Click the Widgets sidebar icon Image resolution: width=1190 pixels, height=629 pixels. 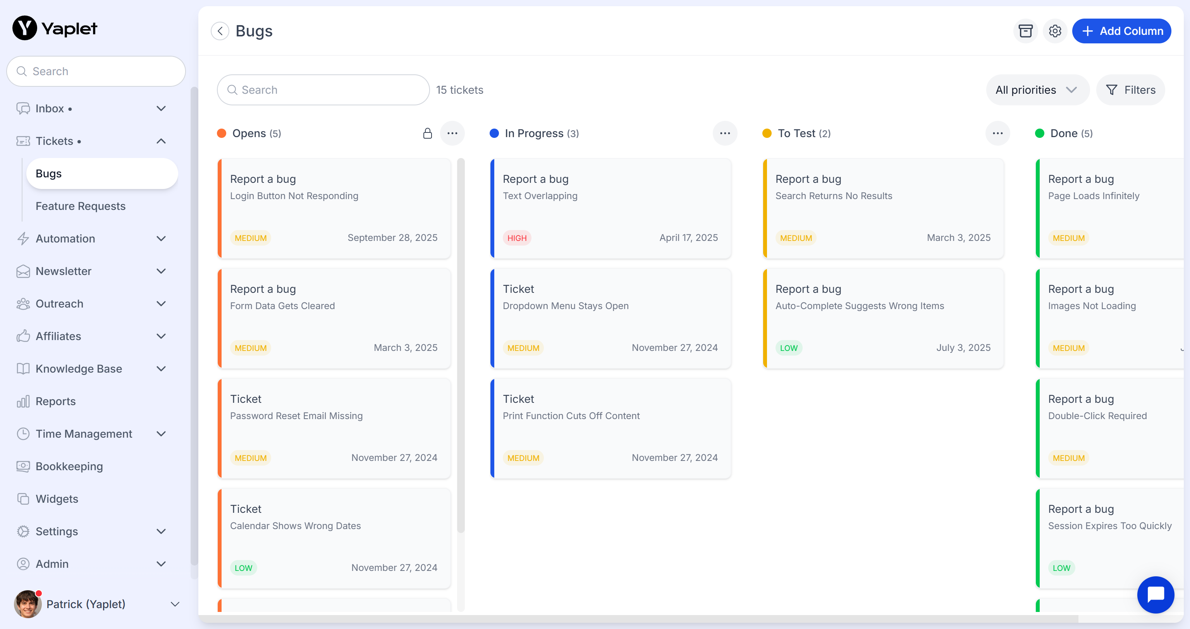point(22,499)
